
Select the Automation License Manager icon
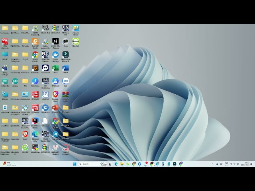pyautogui.click(x=25, y=121)
